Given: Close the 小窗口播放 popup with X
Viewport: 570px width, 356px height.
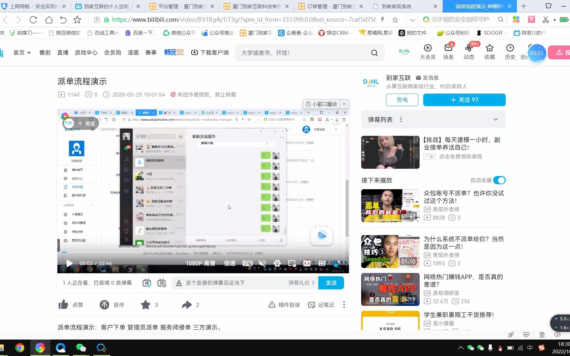Looking at the screenshot, I should [344, 104].
